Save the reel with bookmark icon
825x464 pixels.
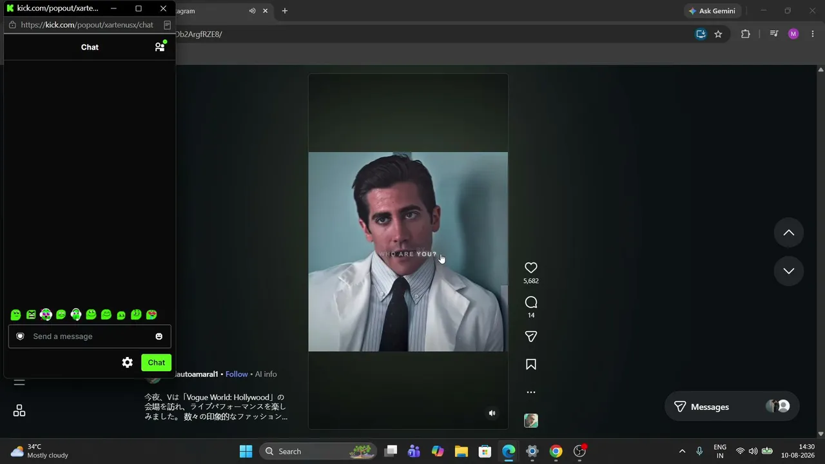click(x=531, y=364)
